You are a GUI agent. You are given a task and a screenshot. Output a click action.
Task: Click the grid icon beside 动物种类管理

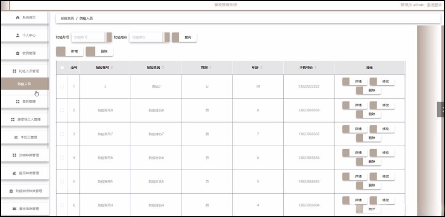15,155
